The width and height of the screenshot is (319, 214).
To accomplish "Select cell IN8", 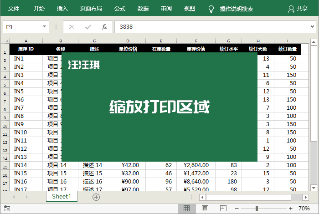I will click(26, 116).
